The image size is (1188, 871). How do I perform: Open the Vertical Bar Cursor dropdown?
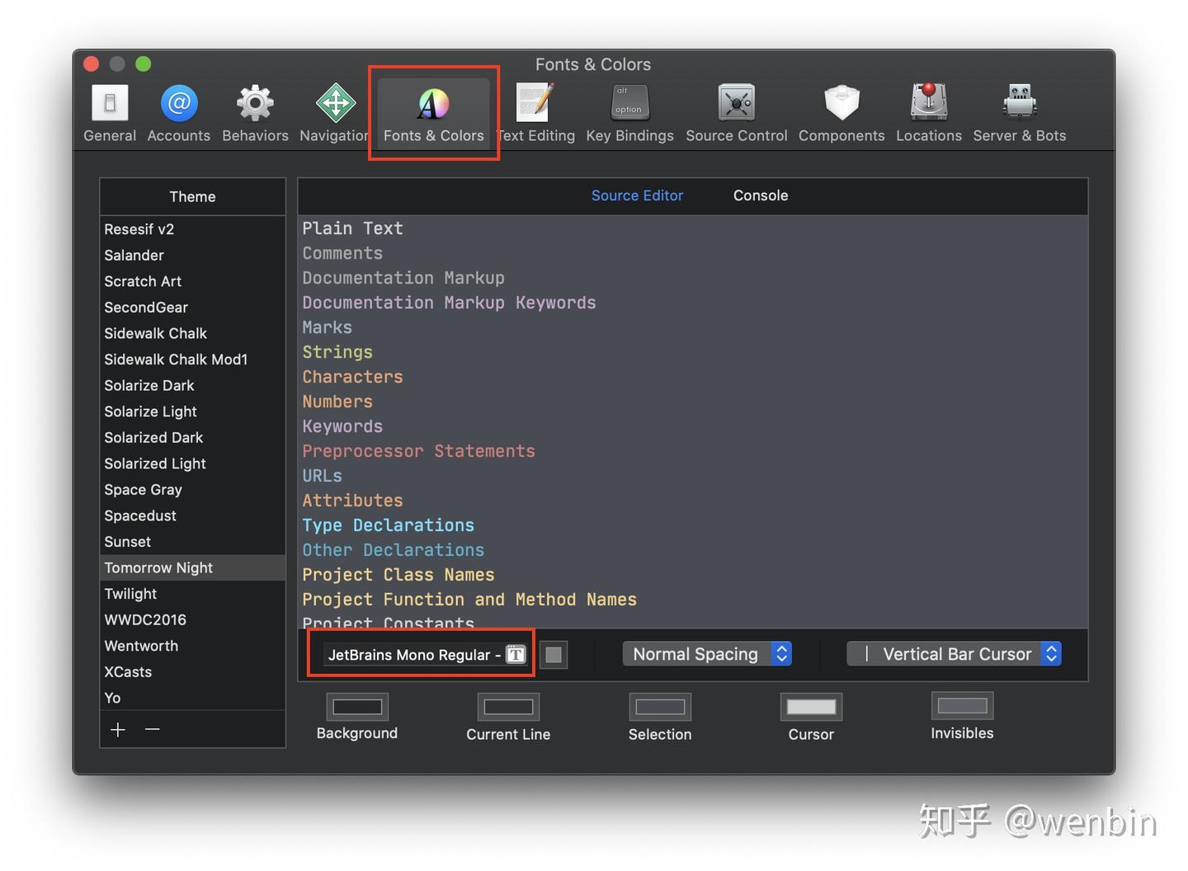[954, 654]
